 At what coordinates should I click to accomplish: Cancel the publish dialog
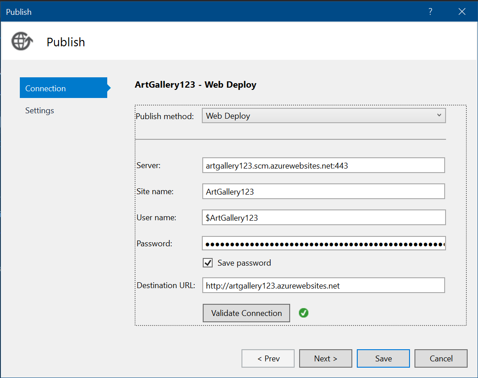pos(441,358)
